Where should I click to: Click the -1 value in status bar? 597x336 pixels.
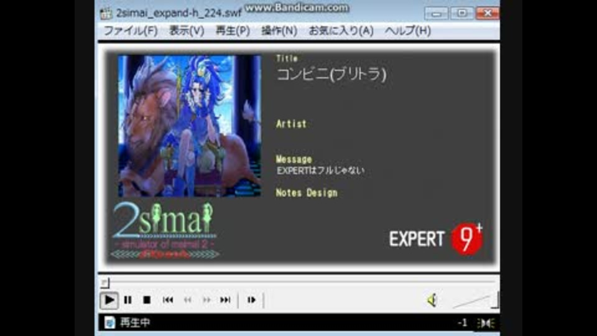pos(462,323)
